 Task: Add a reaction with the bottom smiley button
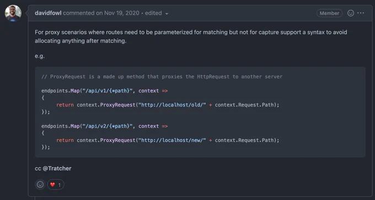pos(40,185)
